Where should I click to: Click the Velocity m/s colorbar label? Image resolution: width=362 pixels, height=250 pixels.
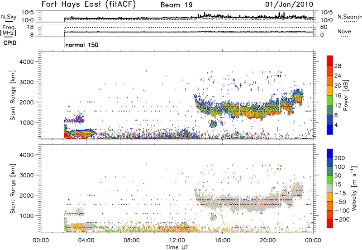(x=354, y=188)
